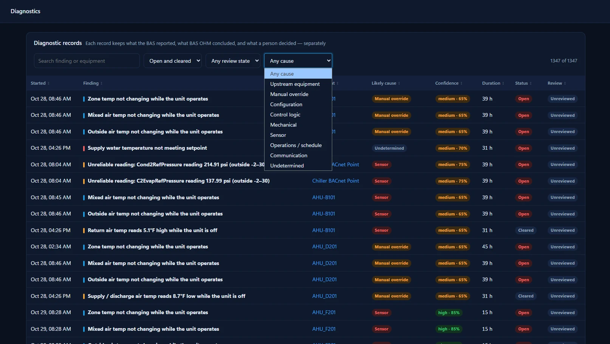Collapse the 'Any cause' combo box
The height and width of the screenshot is (344, 610).
click(298, 61)
